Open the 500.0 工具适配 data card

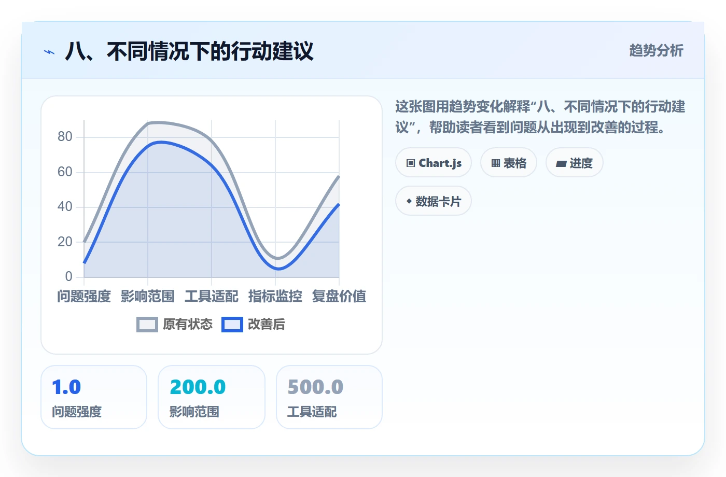329,397
